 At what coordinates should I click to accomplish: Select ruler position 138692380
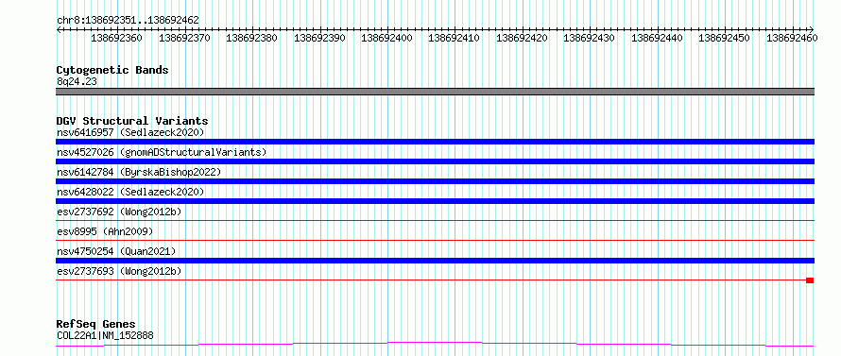252,38
